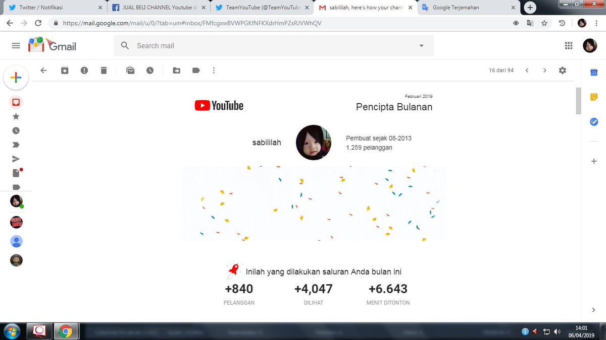Open a new browser tab
Viewport: 606px width, 340px height.
point(530,8)
